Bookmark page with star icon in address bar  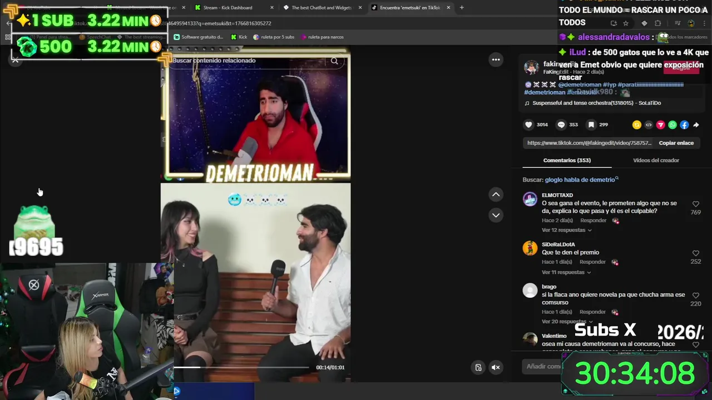pyautogui.click(x=626, y=23)
